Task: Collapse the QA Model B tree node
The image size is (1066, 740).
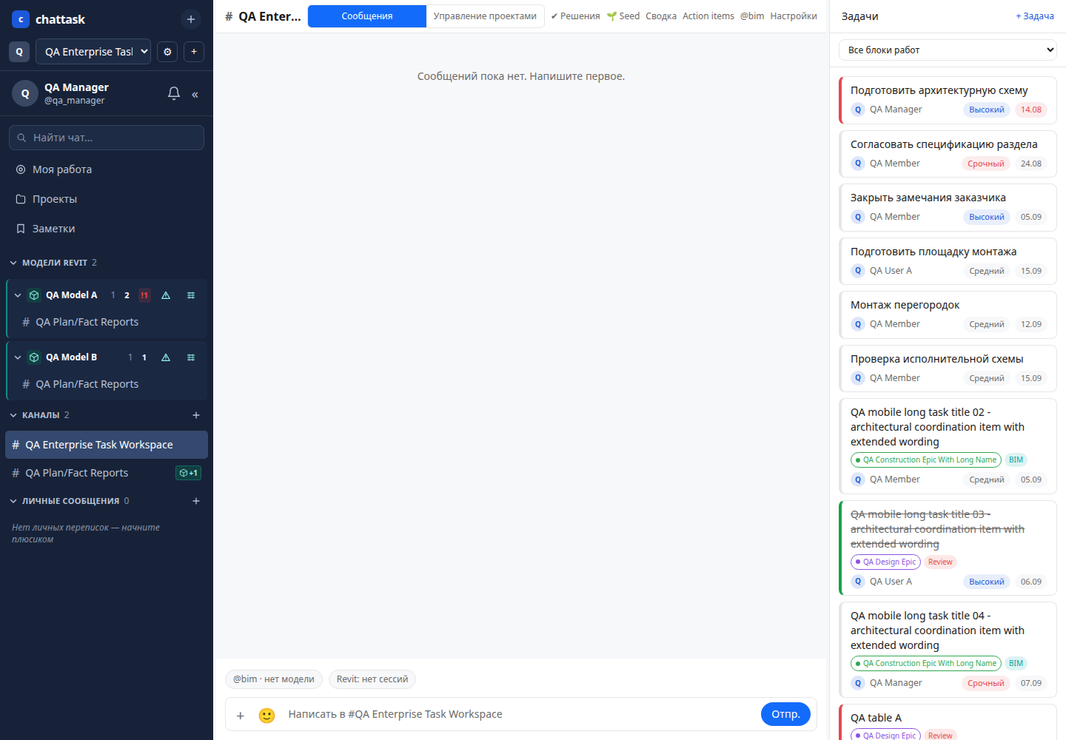Action: pyautogui.click(x=18, y=357)
